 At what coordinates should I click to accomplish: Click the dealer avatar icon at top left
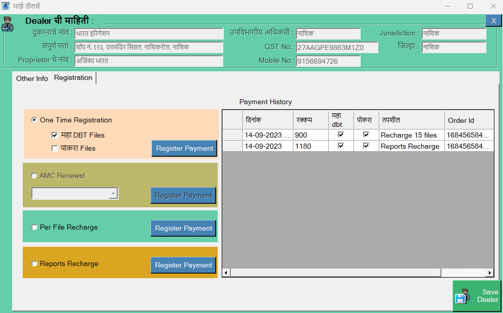click(7, 24)
